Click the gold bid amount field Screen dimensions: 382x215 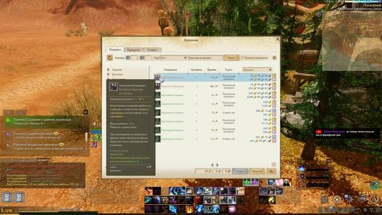click(x=204, y=171)
